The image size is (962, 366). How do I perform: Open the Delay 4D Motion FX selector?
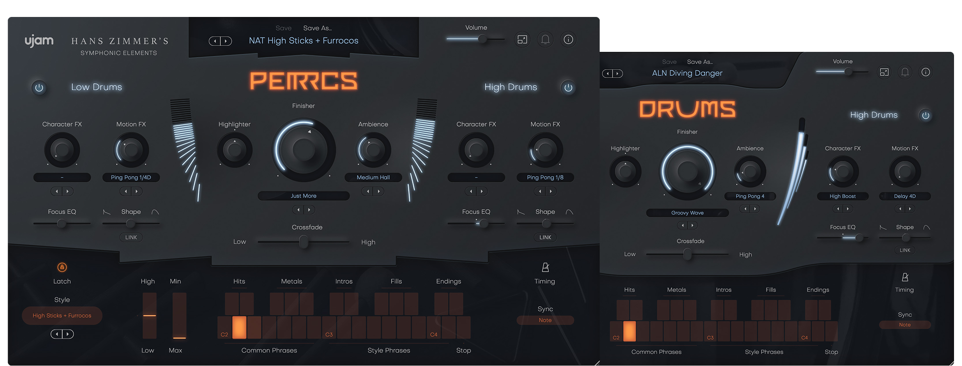(x=905, y=196)
